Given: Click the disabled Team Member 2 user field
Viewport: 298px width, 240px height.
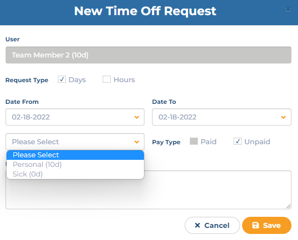Looking at the screenshot, I should point(148,55).
